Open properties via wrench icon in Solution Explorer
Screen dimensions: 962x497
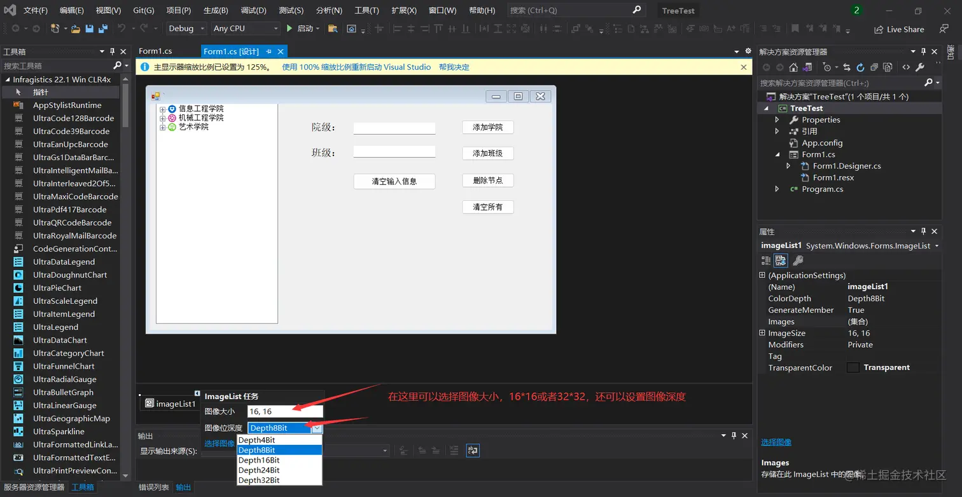click(919, 67)
